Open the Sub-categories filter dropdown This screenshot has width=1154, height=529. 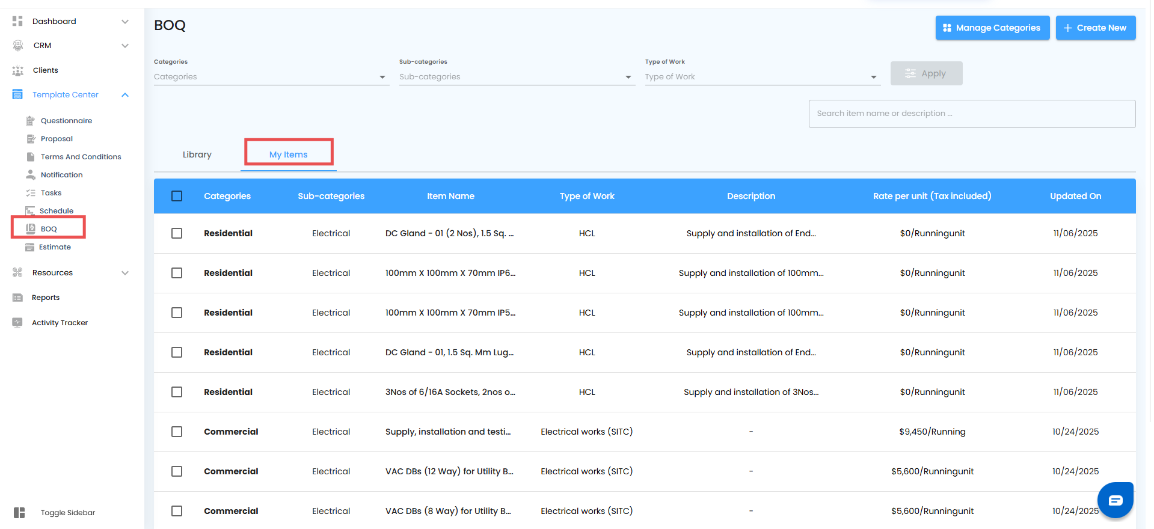516,77
